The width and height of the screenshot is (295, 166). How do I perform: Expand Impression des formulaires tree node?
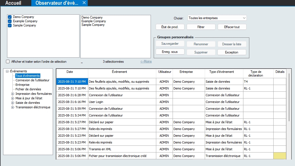pyautogui.click(x=12, y=94)
